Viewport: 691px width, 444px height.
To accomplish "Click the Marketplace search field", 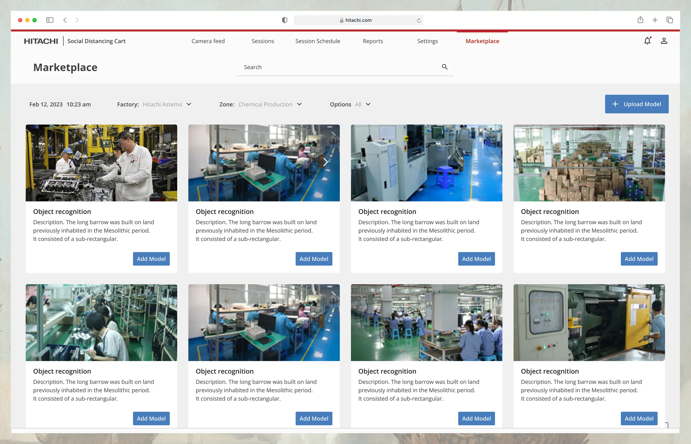I will (345, 67).
